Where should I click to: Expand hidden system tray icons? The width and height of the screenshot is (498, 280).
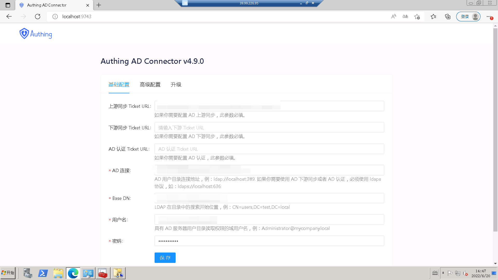(x=443, y=273)
